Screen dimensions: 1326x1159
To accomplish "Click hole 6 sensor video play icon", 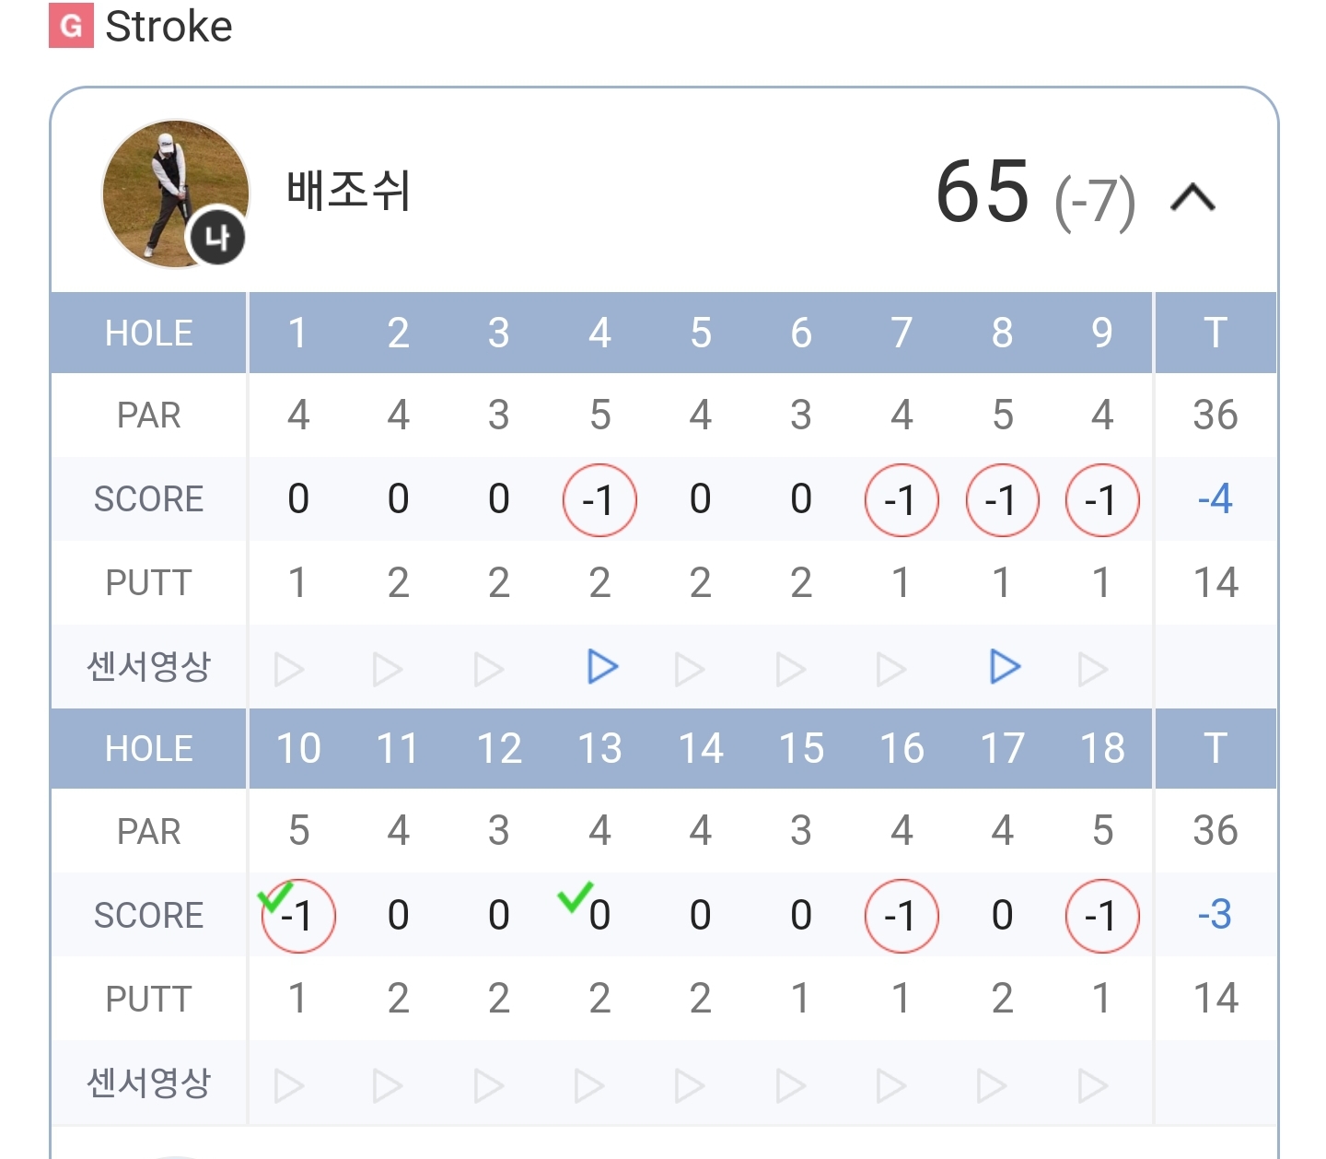I will [x=790, y=669].
